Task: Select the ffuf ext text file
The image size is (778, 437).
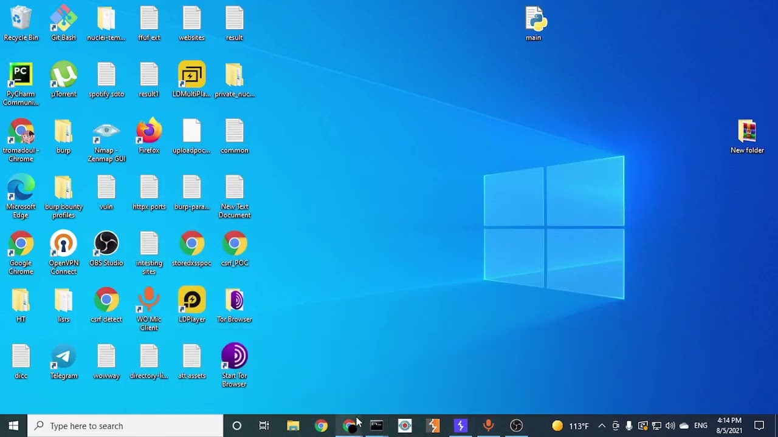Action: click(149, 24)
